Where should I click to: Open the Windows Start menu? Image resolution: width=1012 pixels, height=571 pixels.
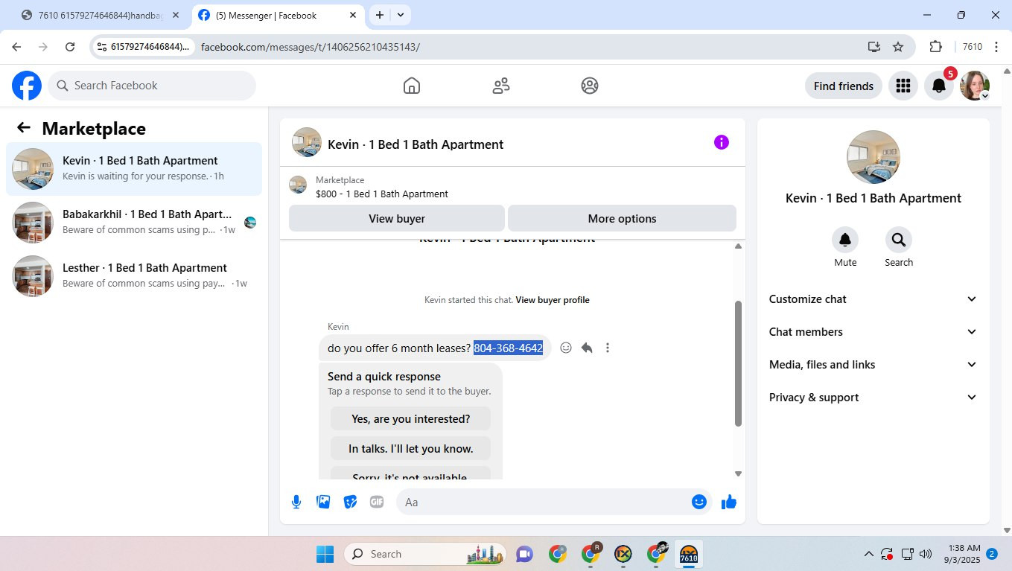tap(325, 554)
